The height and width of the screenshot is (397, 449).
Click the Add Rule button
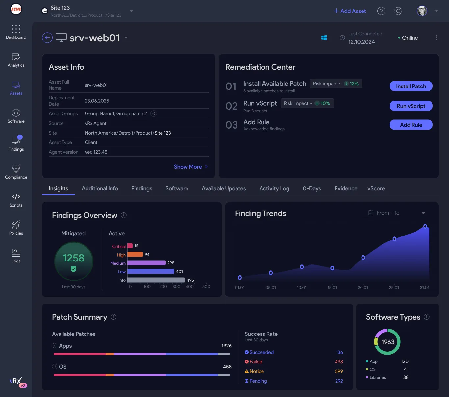coord(411,125)
